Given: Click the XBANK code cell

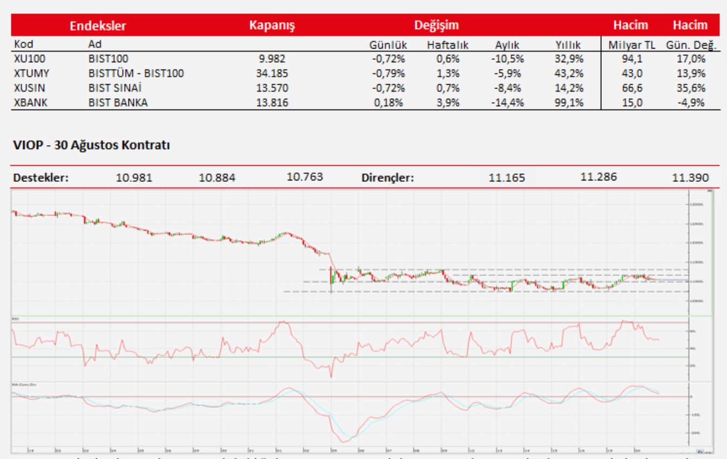Looking at the screenshot, I should (x=30, y=103).
